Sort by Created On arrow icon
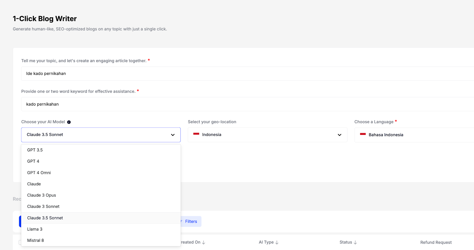Screen dimensions: 474x250 click(x=204, y=242)
